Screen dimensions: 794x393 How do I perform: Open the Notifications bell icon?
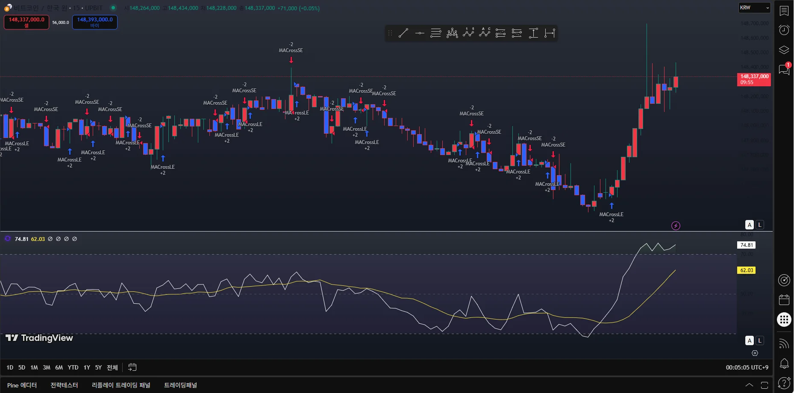[784, 364]
